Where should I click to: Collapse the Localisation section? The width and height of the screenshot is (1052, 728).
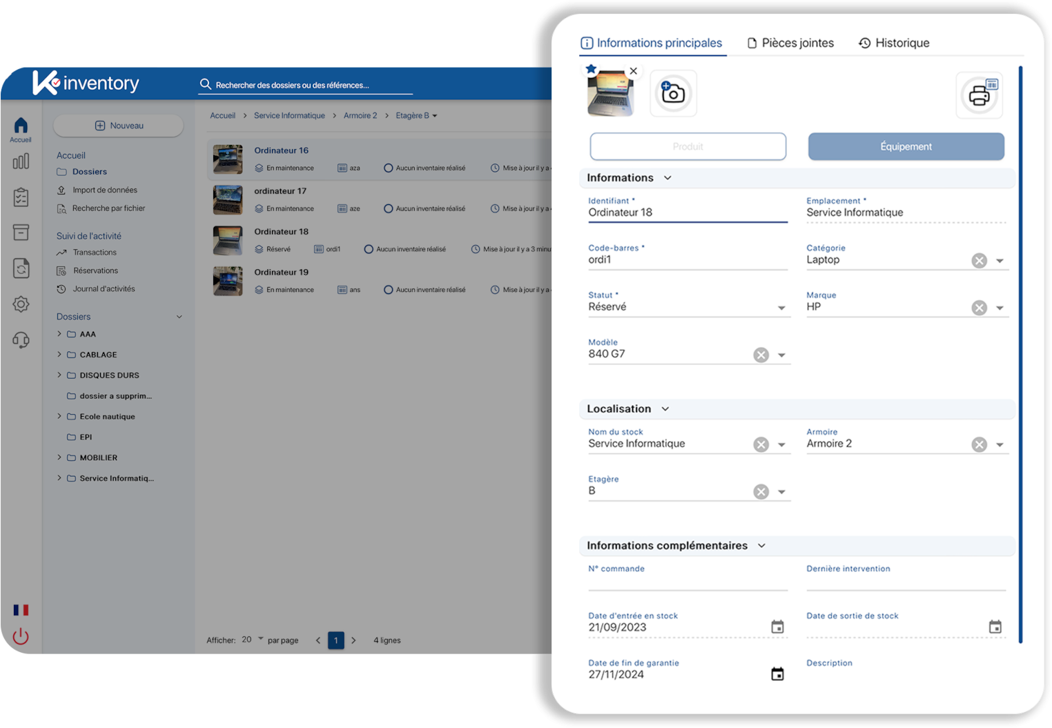pyautogui.click(x=665, y=409)
